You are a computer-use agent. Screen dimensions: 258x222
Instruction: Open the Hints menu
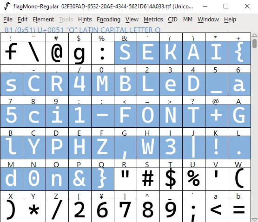coord(85,20)
